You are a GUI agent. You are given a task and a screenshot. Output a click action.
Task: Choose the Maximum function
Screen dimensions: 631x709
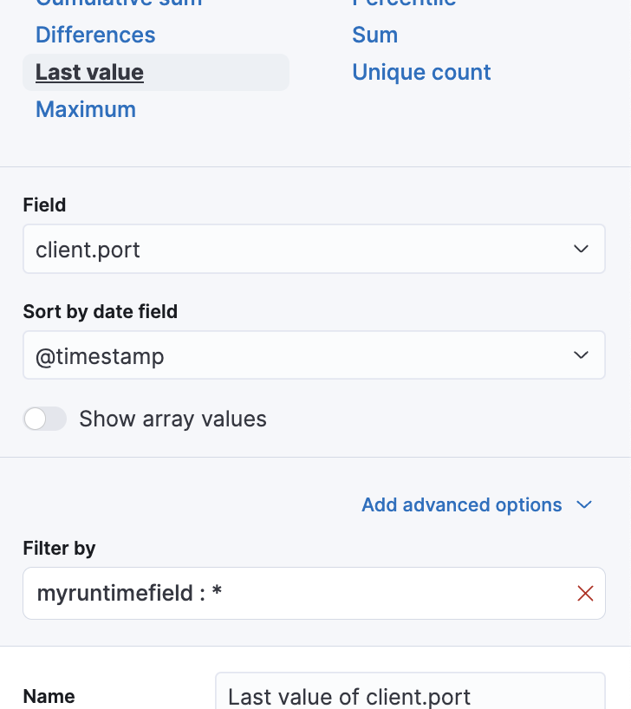tap(86, 110)
